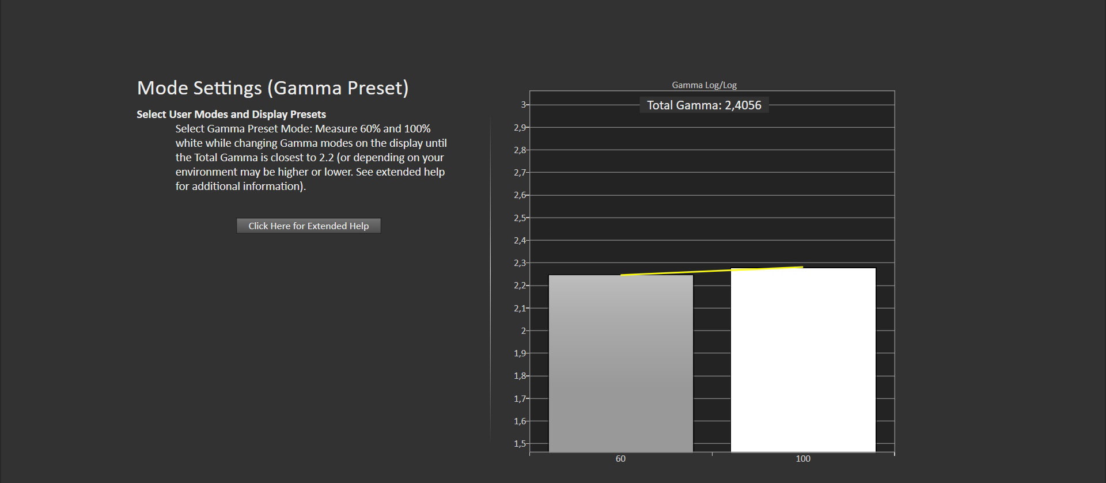Click 'Select User Modes and Display Presets' subheading
1106x483 pixels.
coord(231,114)
